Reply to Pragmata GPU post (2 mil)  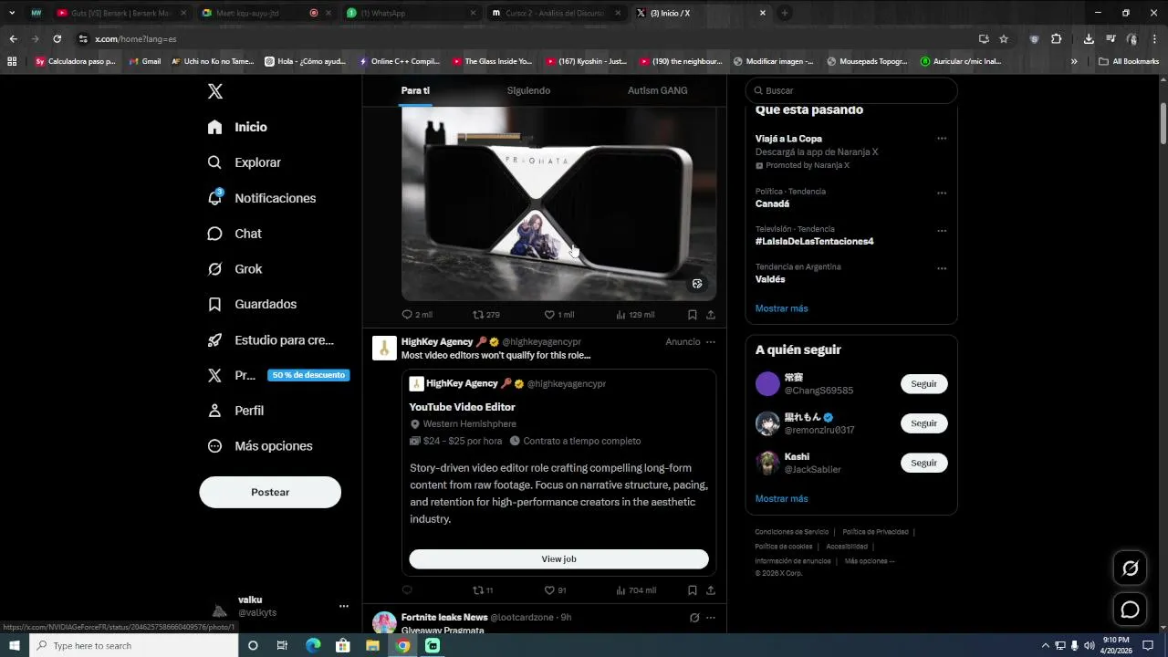417,315
